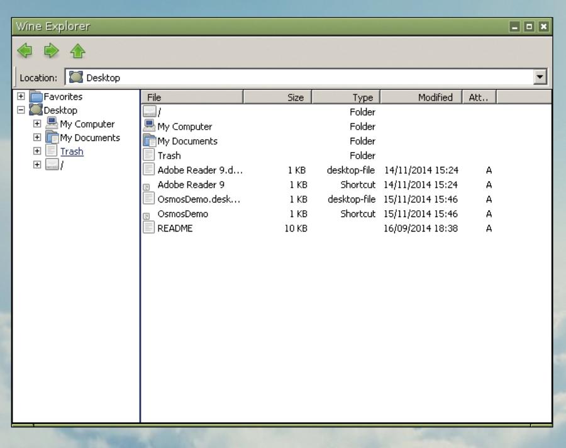Collapse the Desktop tree node
The image size is (566, 448).
pyautogui.click(x=21, y=110)
